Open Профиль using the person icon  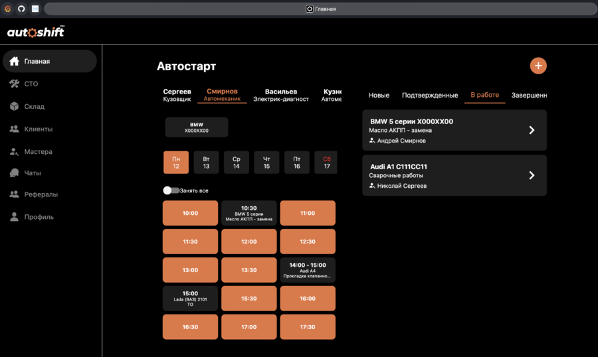point(14,217)
